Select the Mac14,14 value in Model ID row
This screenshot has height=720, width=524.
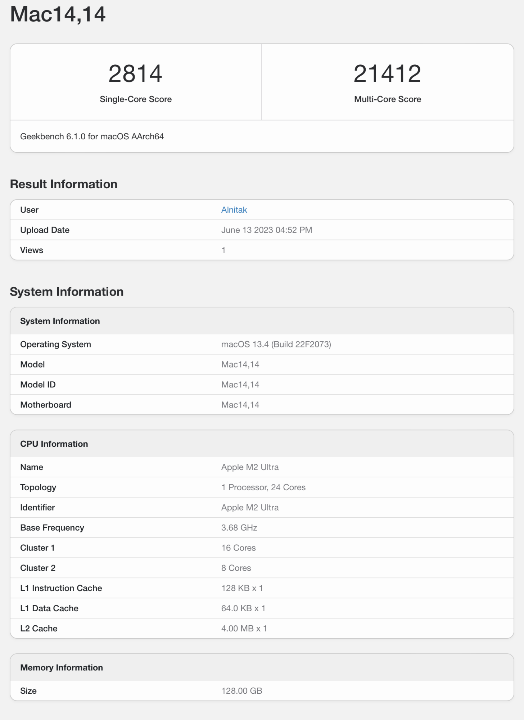point(240,385)
